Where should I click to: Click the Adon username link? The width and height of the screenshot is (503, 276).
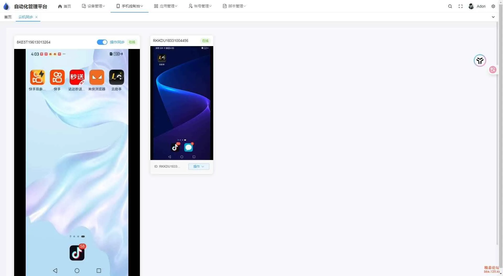click(482, 6)
